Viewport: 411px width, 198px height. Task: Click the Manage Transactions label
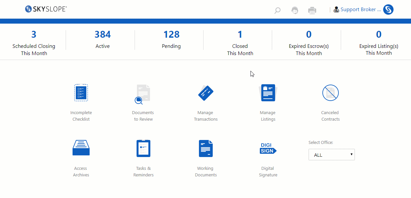coord(206,116)
